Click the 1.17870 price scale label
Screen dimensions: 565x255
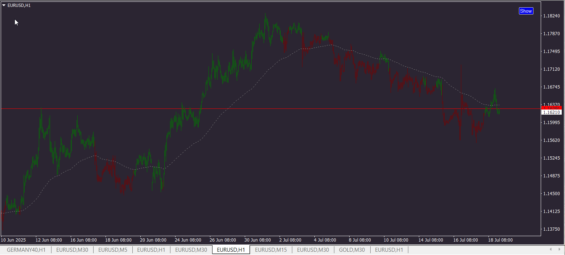pyautogui.click(x=552, y=34)
